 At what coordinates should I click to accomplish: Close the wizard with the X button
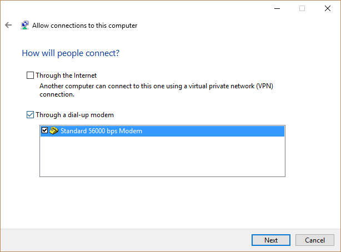328,8
